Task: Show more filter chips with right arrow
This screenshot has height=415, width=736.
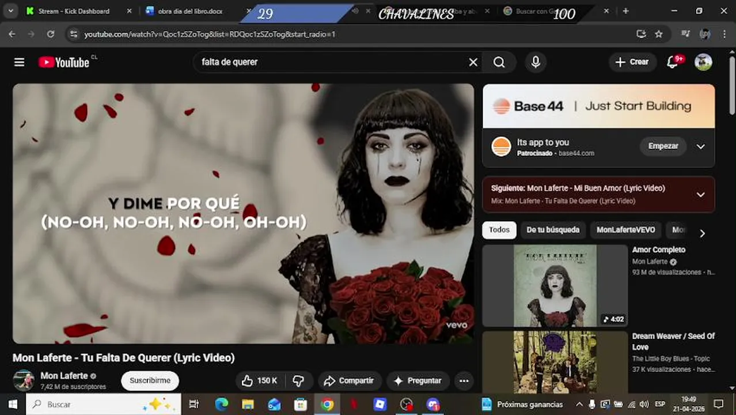Action: coord(702,233)
